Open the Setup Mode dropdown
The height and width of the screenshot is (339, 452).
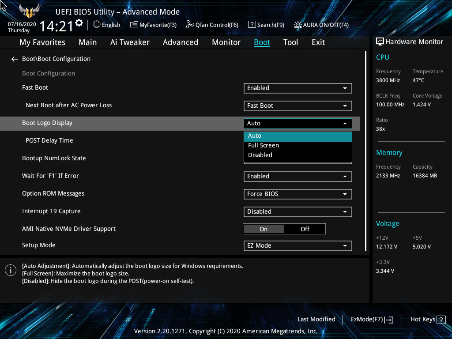click(298, 245)
